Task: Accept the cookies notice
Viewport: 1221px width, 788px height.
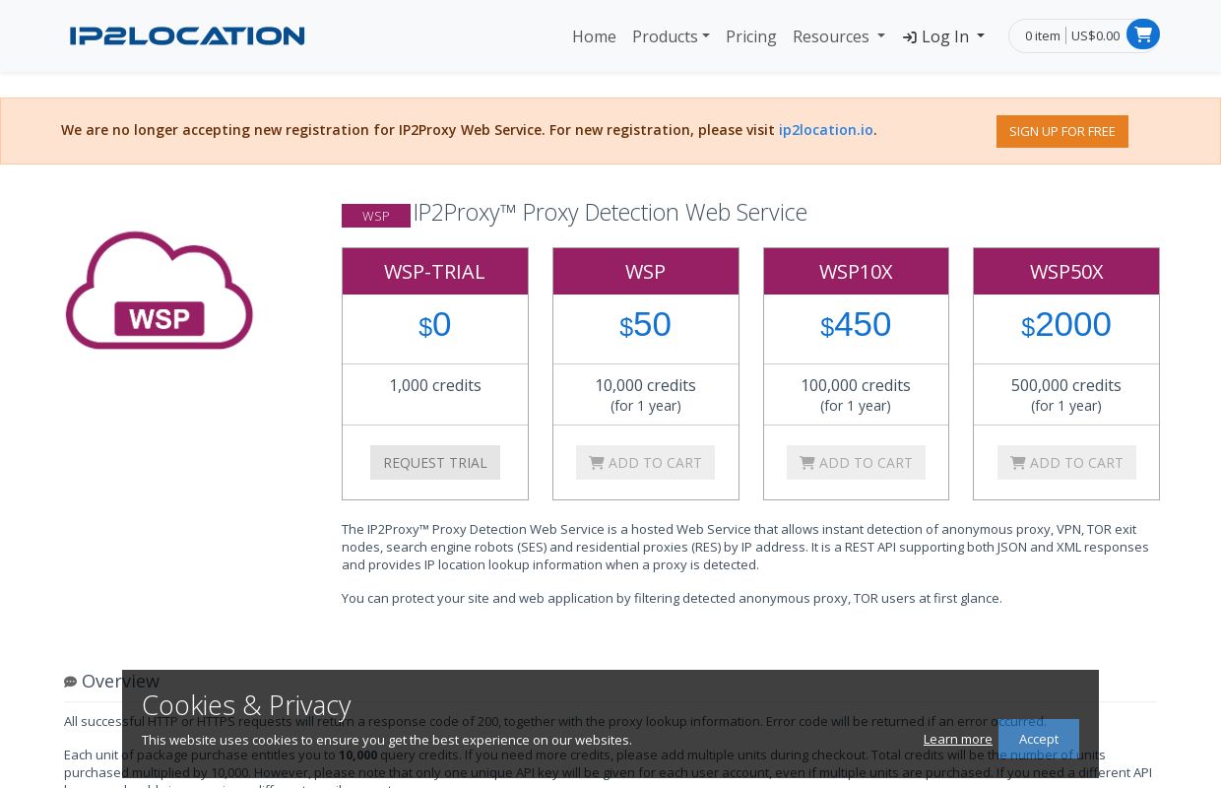Action: [1039, 739]
